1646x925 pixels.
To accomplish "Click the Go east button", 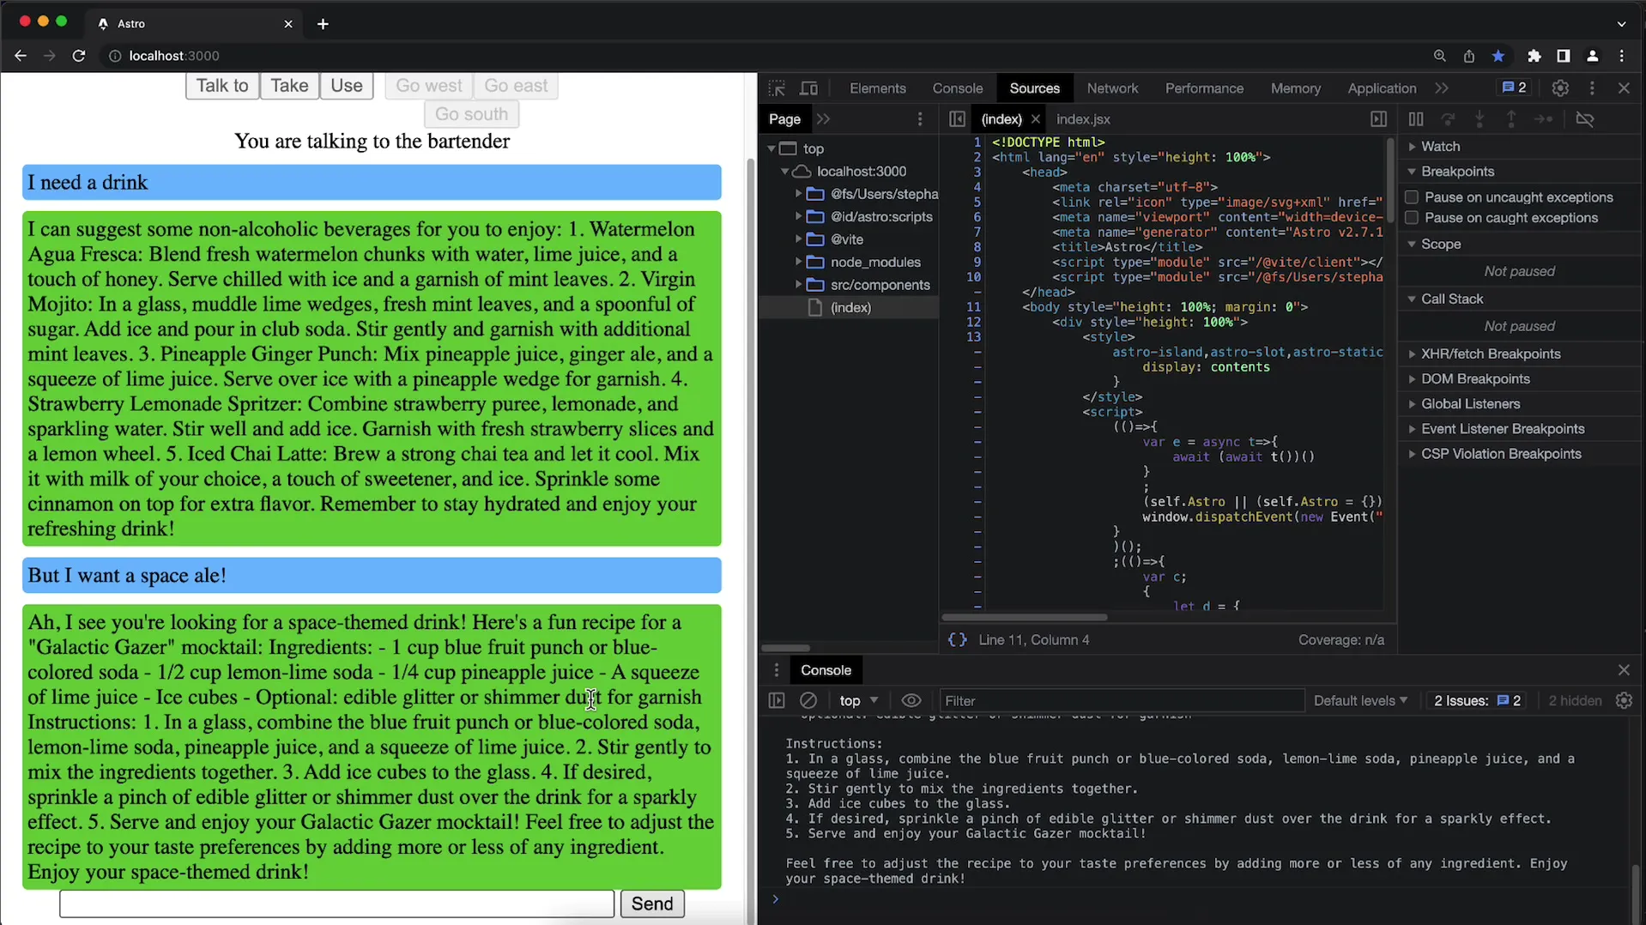I will coord(516,86).
